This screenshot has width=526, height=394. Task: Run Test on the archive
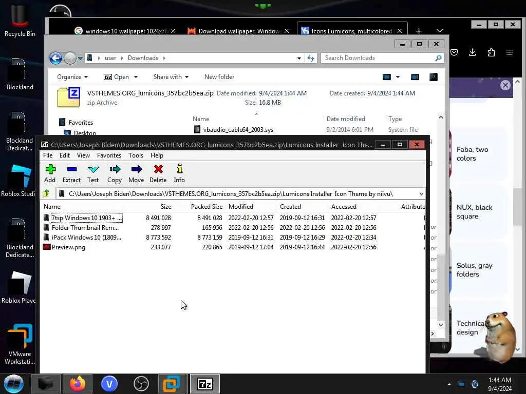[x=93, y=173]
